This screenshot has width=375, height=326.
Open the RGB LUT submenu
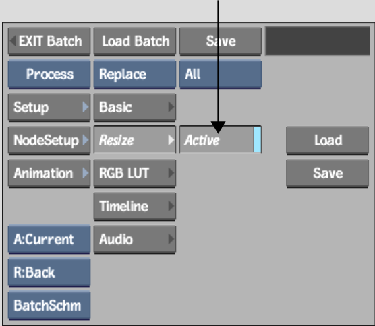(135, 173)
